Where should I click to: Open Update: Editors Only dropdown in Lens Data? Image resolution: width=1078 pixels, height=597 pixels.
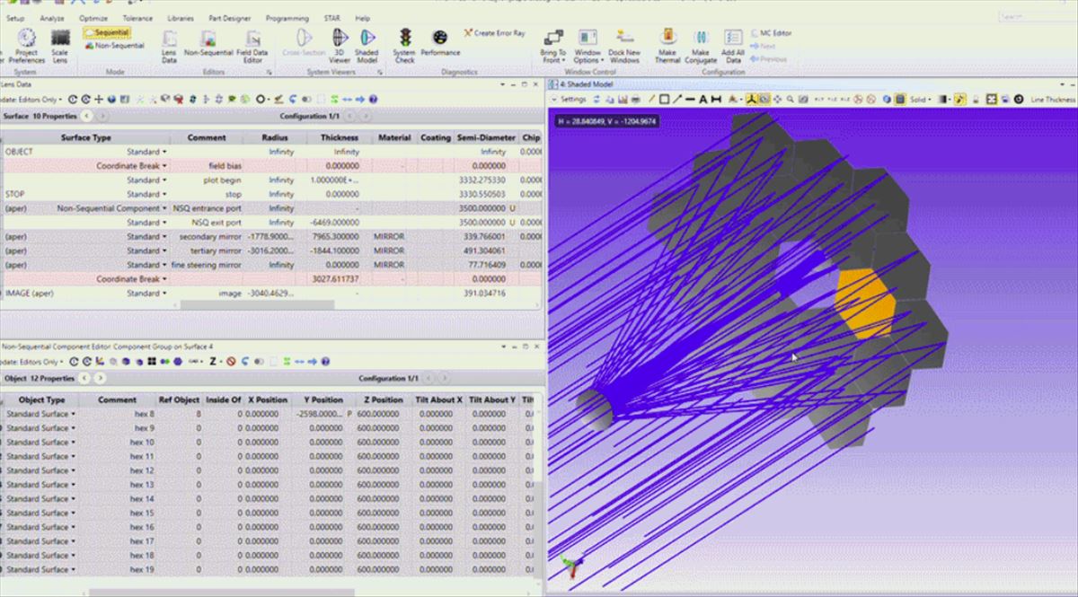pos(33,99)
